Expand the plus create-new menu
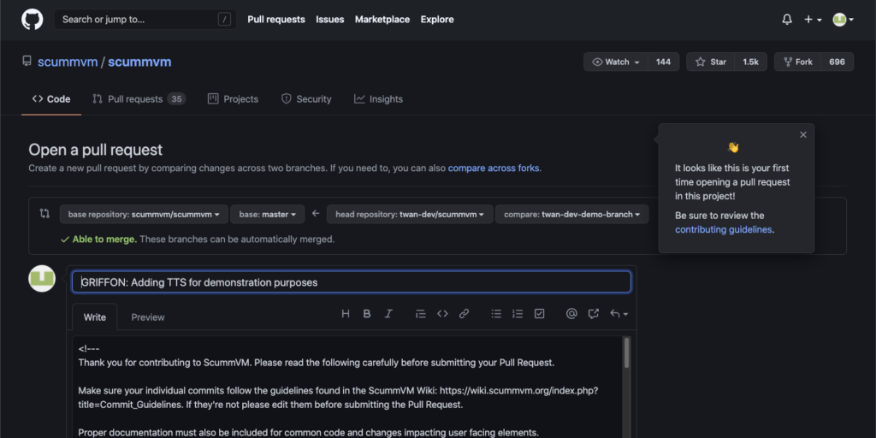The width and height of the screenshot is (876, 438). pyautogui.click(x=813, y=20)
